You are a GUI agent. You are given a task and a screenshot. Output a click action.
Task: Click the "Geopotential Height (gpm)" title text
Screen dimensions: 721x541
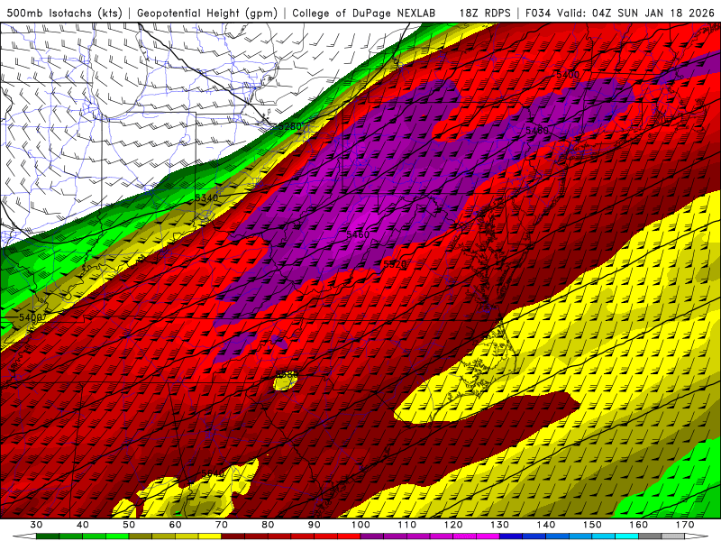[x=207, y=13]
